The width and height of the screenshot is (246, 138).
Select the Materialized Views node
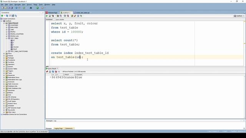pos(13,77)
